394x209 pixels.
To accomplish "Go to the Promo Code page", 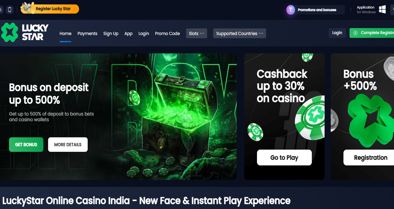I will point(167,33).
